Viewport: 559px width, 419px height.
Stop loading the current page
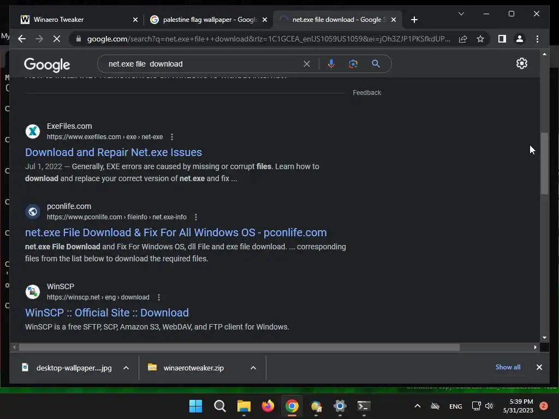57,39
